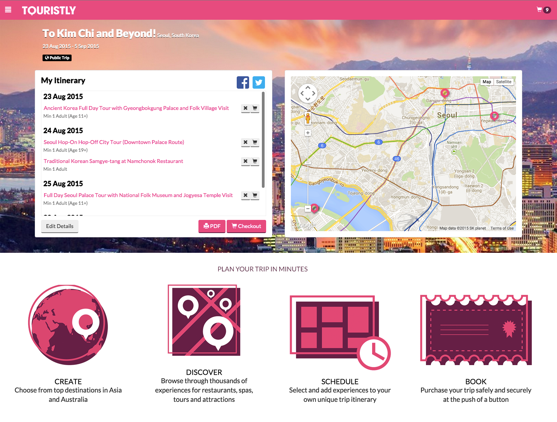Remove Ancient Korea Full Day Tour item
The image size is (557, 422).
[246, 108]
